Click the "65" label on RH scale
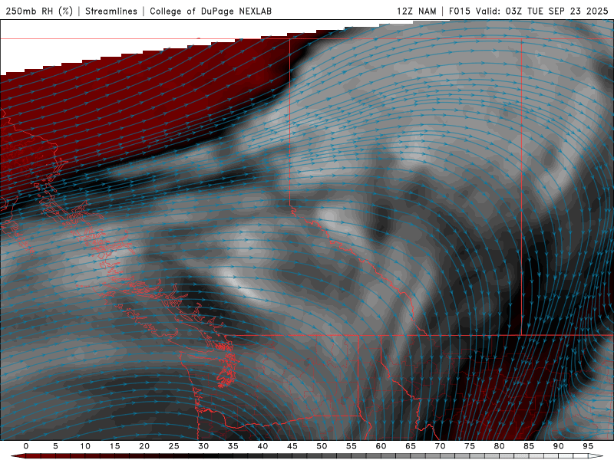The image size is (614, 460). coord(411,446)
